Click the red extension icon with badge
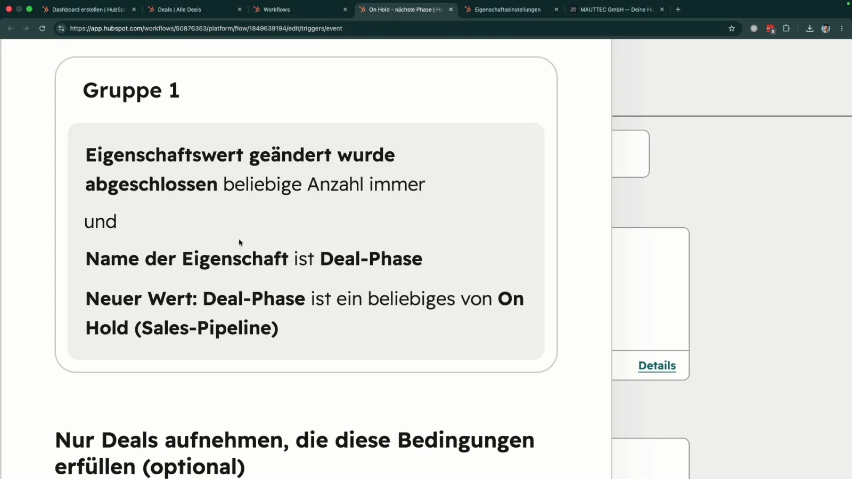 click(770, 29)
